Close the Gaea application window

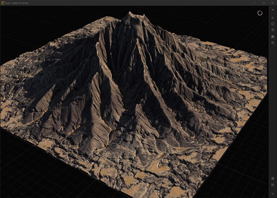click(272, 3)
